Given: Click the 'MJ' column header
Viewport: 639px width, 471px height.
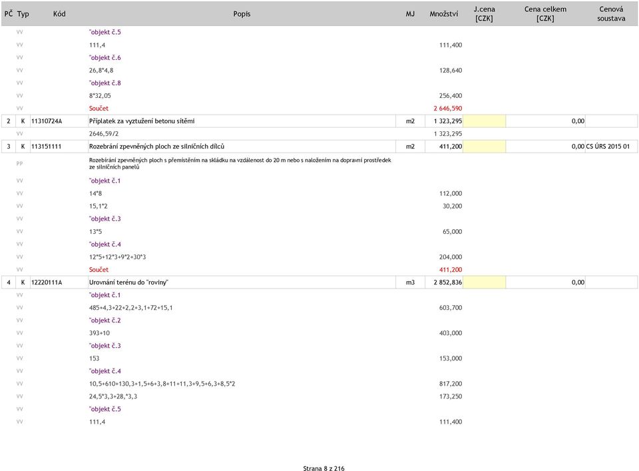Looking at the screenshot, I should click(410, 14).
